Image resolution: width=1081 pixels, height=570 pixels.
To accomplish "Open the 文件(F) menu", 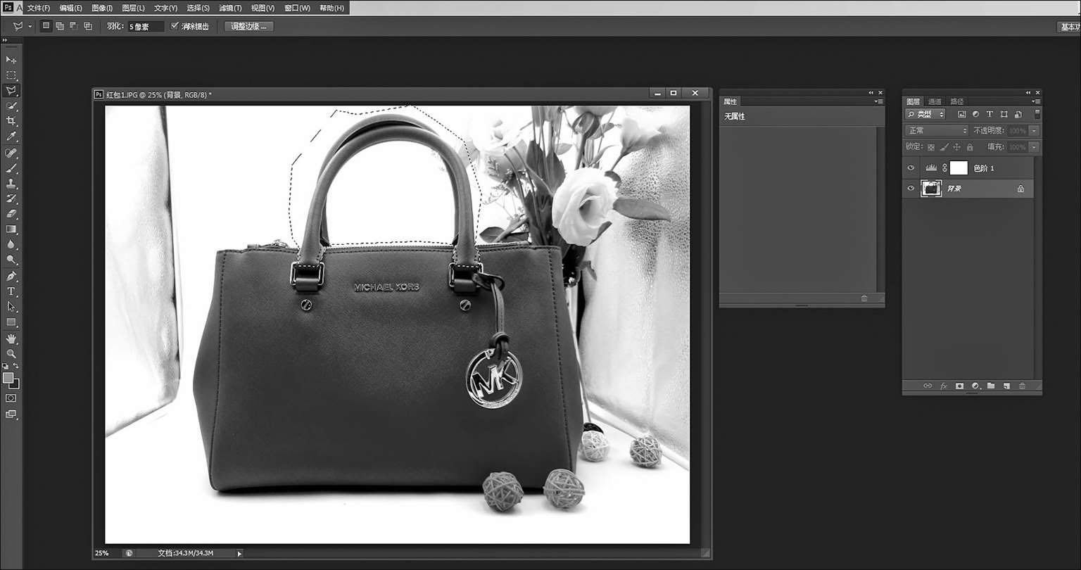I will [x=38, y=8].
